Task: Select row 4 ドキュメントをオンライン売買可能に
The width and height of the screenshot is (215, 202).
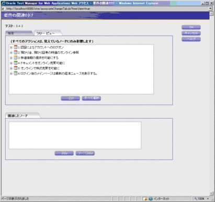Action: (x=41, y=63)
